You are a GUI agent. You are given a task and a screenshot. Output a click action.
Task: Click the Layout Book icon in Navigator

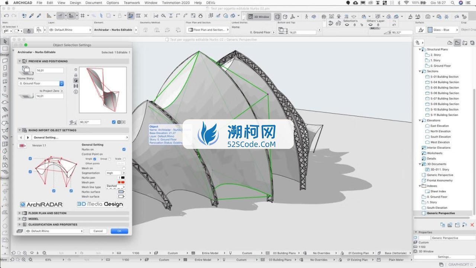pyautogui.click(x=465, y=43)
